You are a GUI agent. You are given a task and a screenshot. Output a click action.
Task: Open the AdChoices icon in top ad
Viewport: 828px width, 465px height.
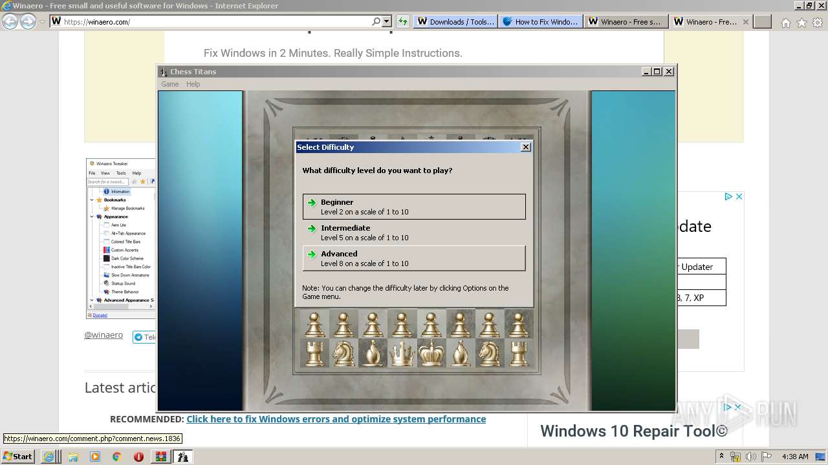click(x=728, y=196)
